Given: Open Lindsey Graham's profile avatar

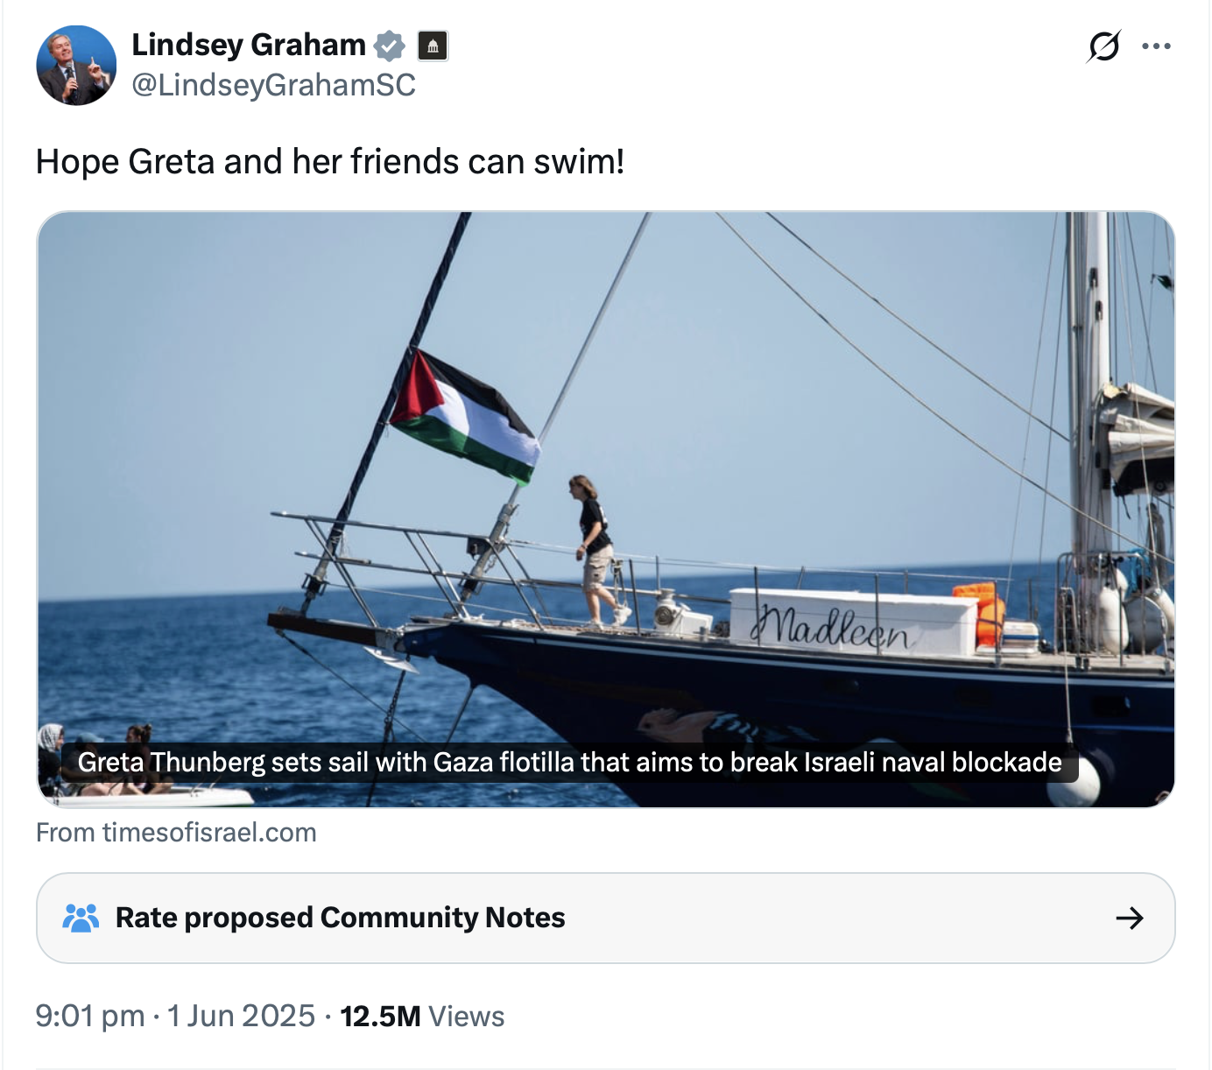Looking at the screenshot, I should [76, 66].
